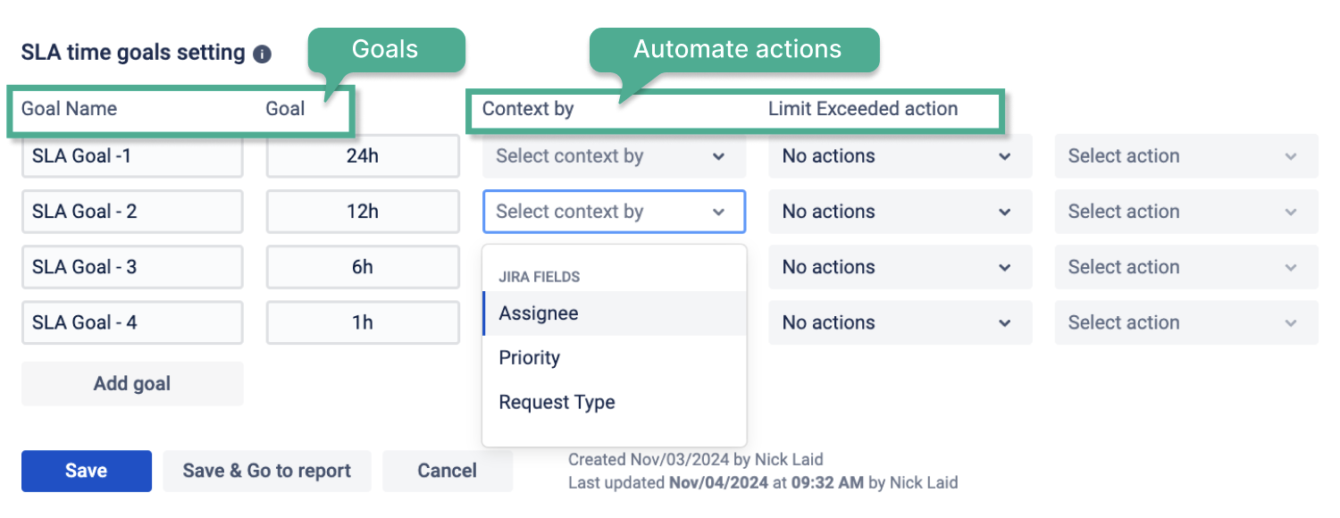This screenshot has width=1340, height=518.
Task: Open Select action dropdown in the last row
Action: [x=1185, y=322]
